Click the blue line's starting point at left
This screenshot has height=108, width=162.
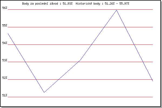(x=8, y=34)
